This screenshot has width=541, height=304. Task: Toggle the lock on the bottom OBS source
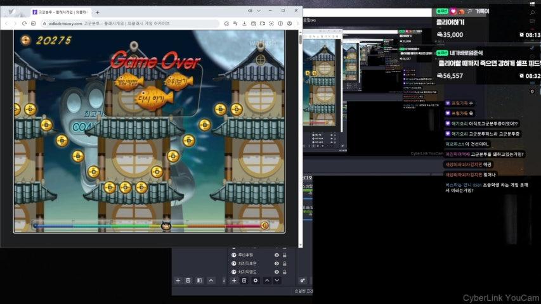pyautogui.click(x=285, y=272)
